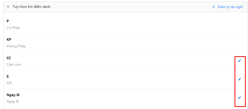
Task: Click the "Có Phép" description text
Action: [x=13, y=28]
